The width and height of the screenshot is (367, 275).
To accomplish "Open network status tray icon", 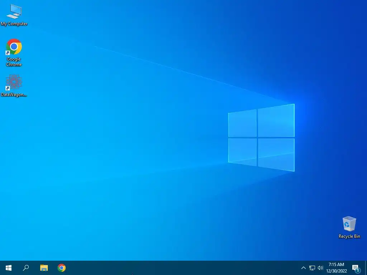I will tap(312, 268).
